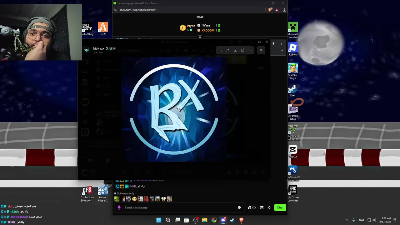Open I1Yara leaderboard entry
The image size is (400, 225).
(x=209, y=25)
